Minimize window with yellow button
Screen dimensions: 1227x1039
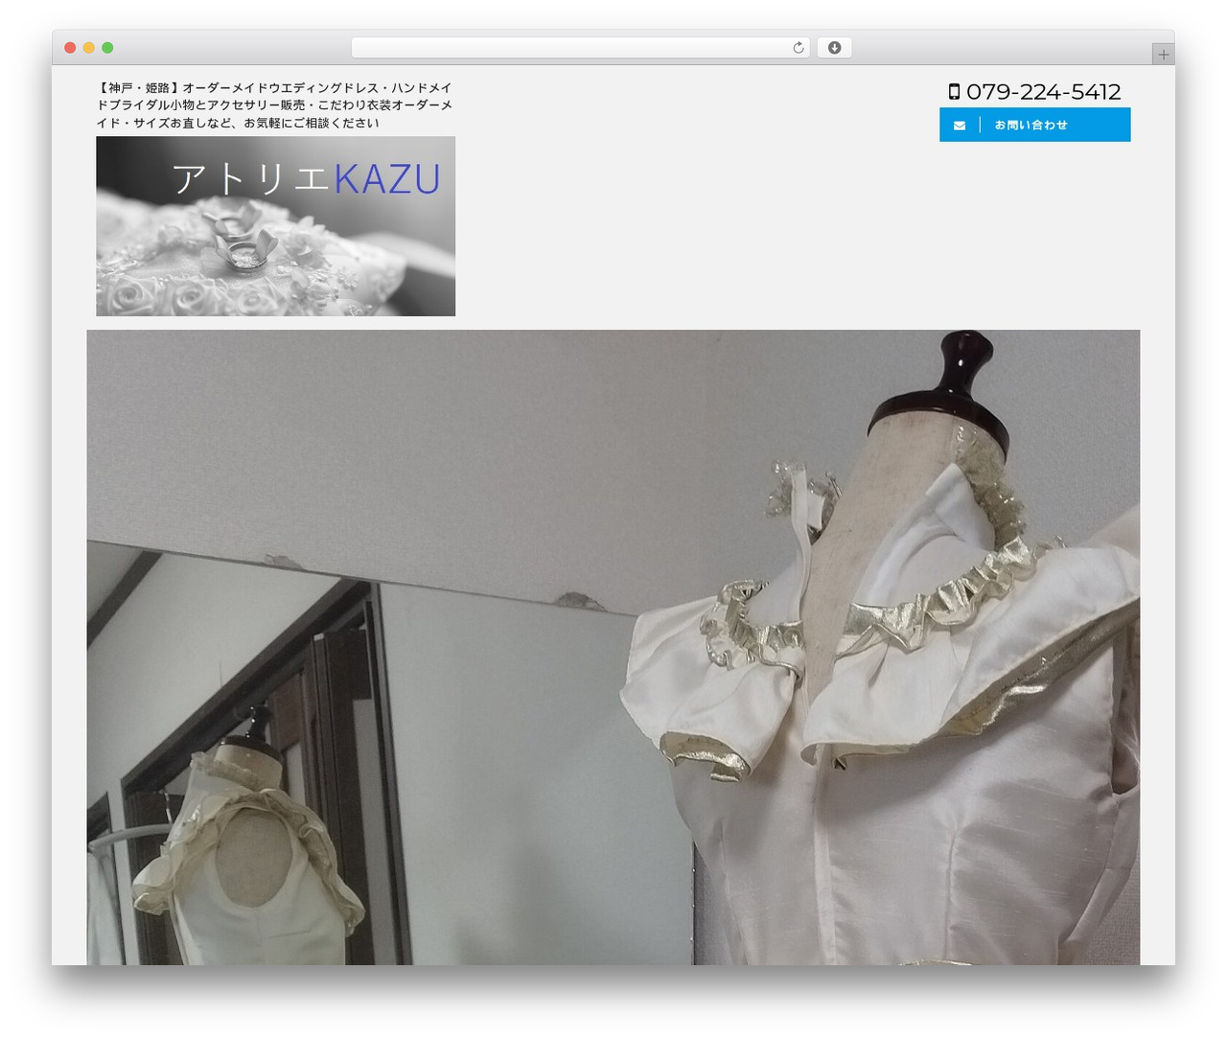point(88,48)
